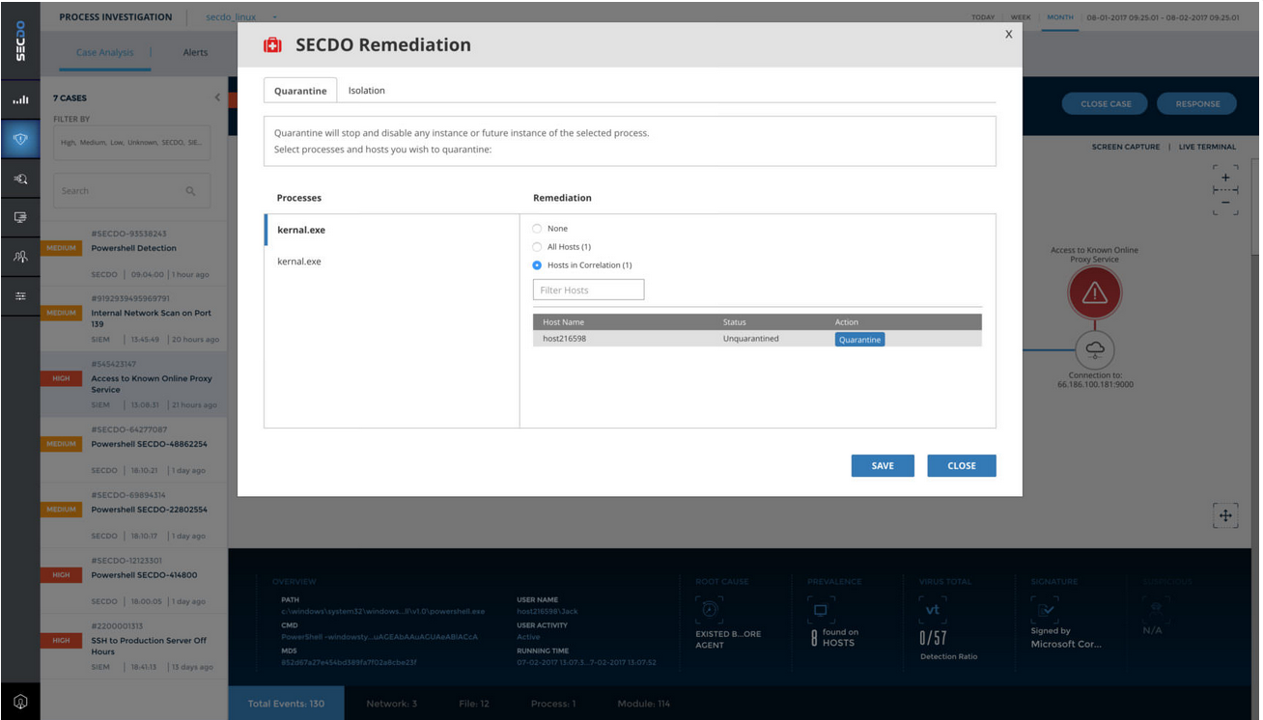Select Hosts in Correlation (1) option

(538, 264)
